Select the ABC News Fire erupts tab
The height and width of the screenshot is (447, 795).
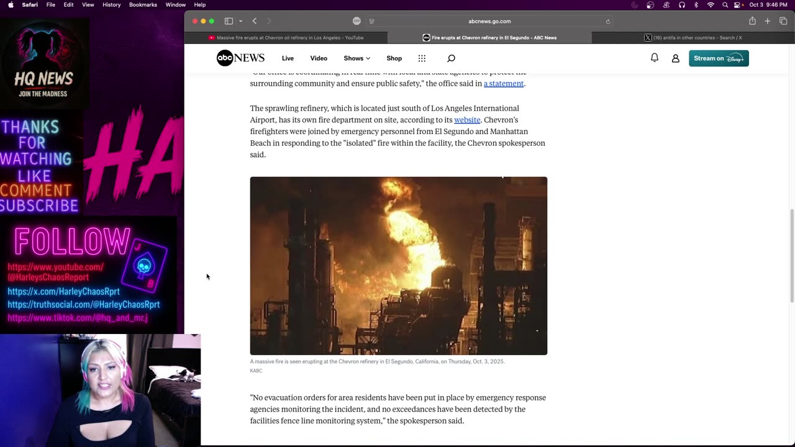489,38
